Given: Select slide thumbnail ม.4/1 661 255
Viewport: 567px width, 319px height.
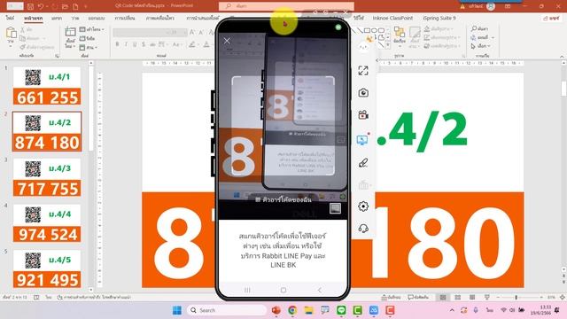Looking at the screenshot, I should click(x=47, y=86).
